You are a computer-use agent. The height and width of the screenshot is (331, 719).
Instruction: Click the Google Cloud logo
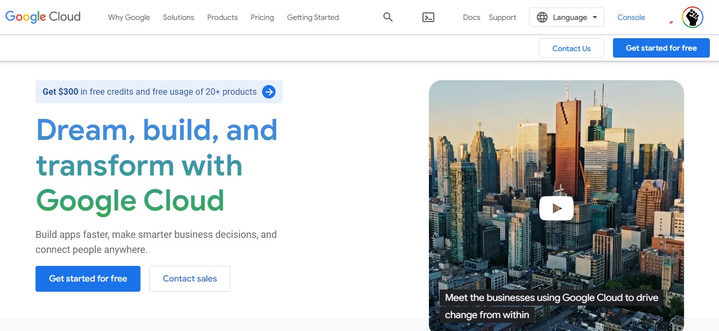click(x=43, y=17)
